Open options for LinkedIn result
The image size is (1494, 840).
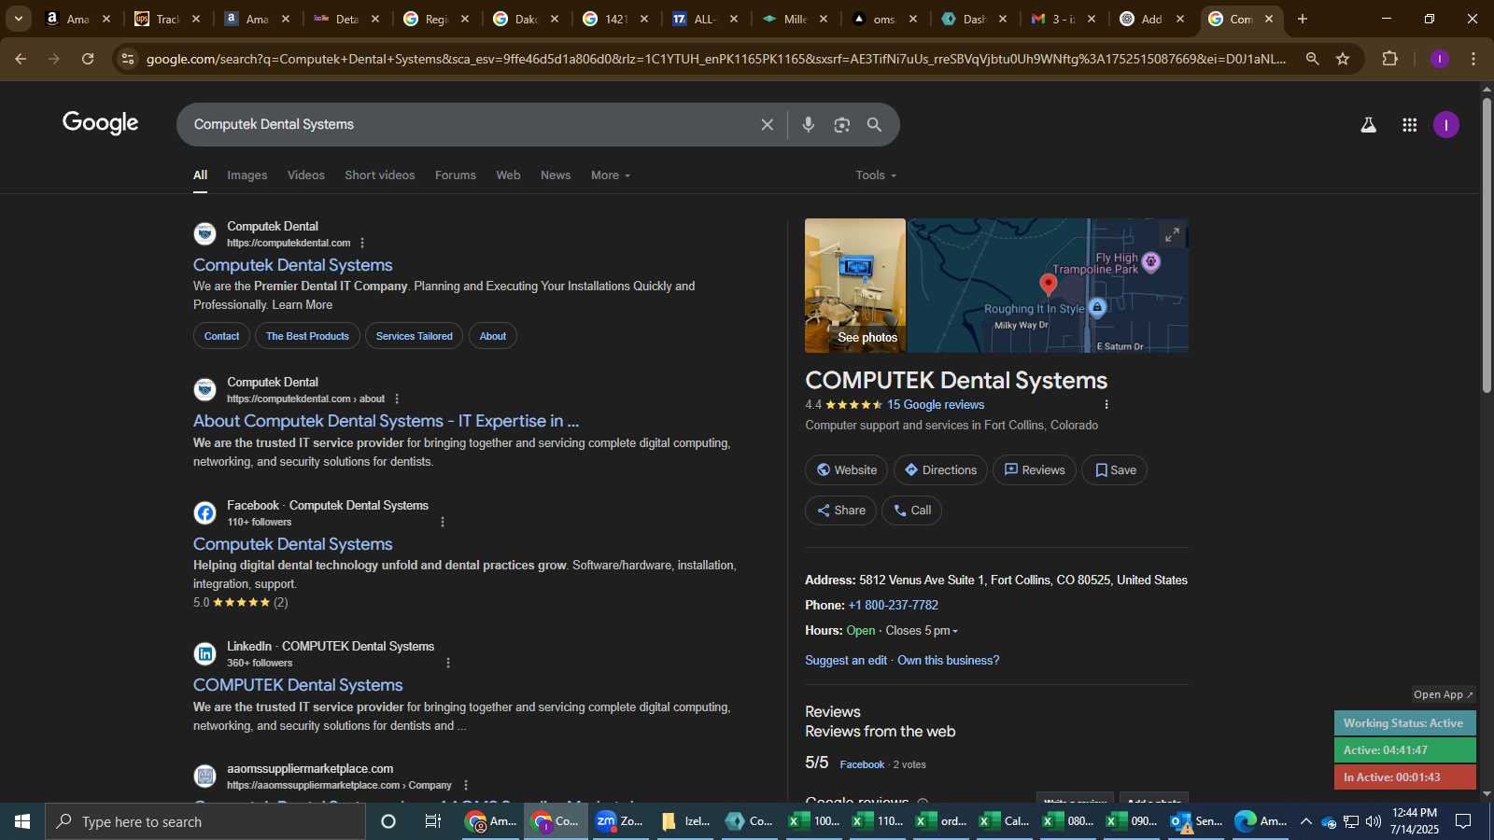click(448, 663)
